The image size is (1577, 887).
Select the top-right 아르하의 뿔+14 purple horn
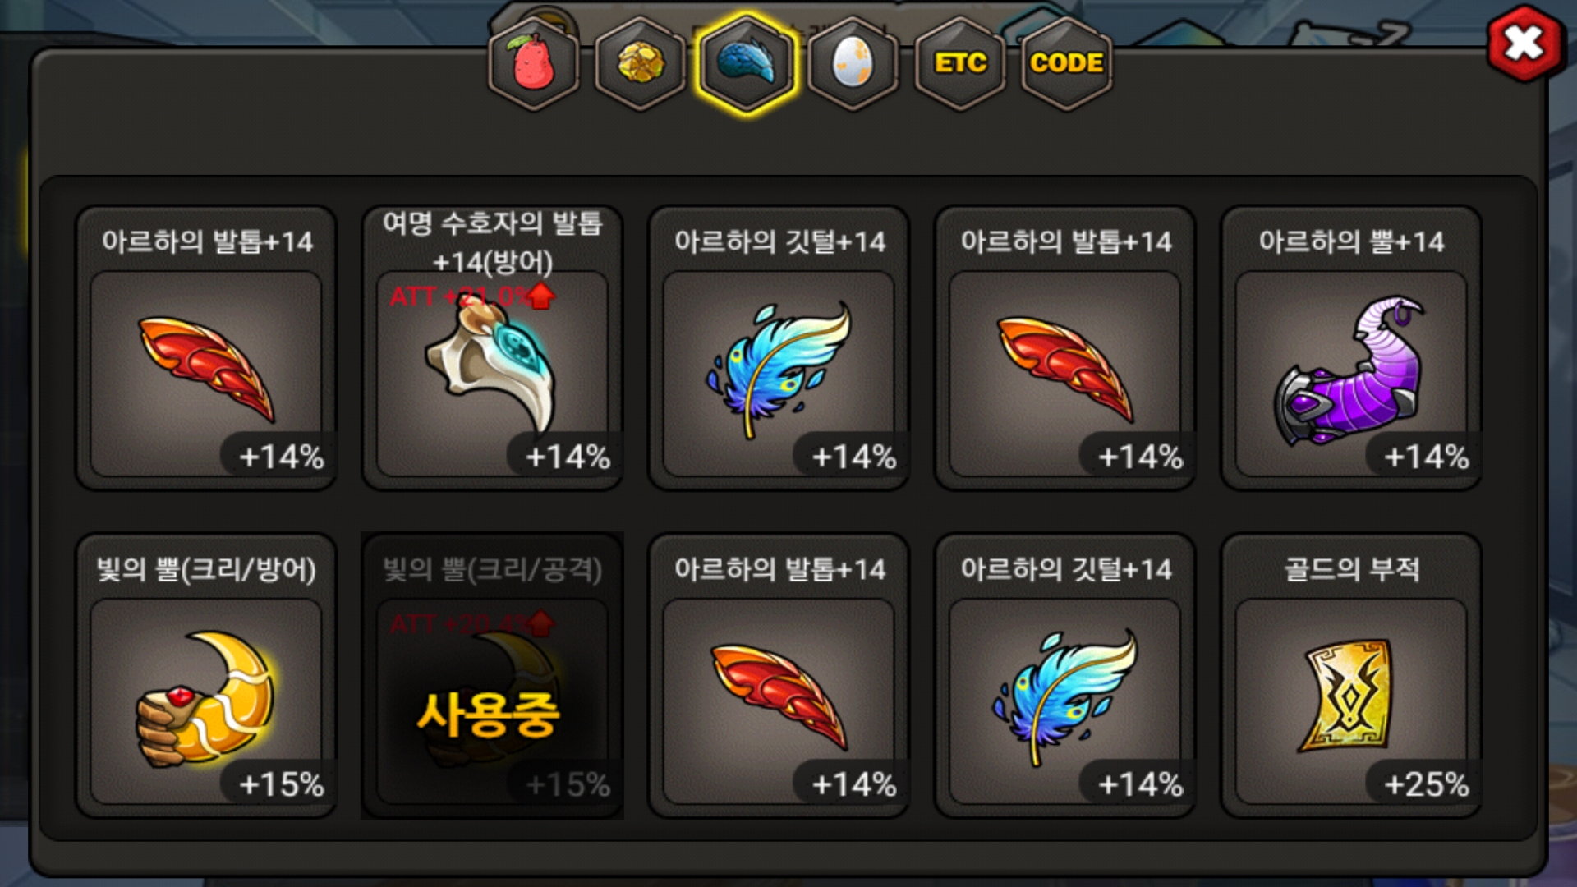1351,348
